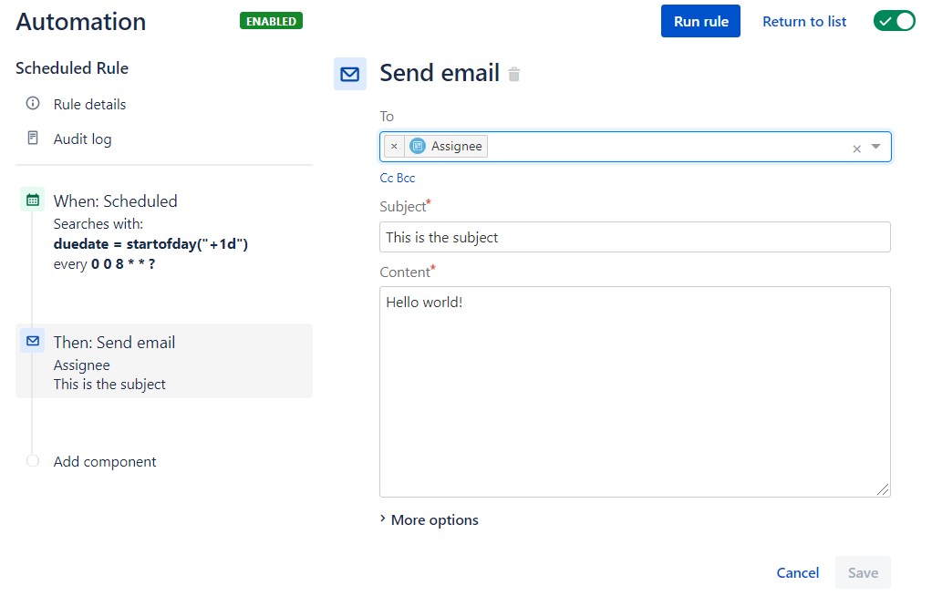Viewport: 932px width, 596px height.
Task: Click the Add component circle
Action: (x=33, y=461)
